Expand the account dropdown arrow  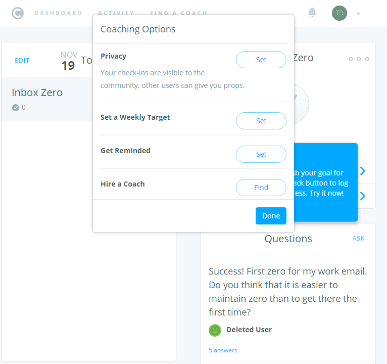coord(358,14)
